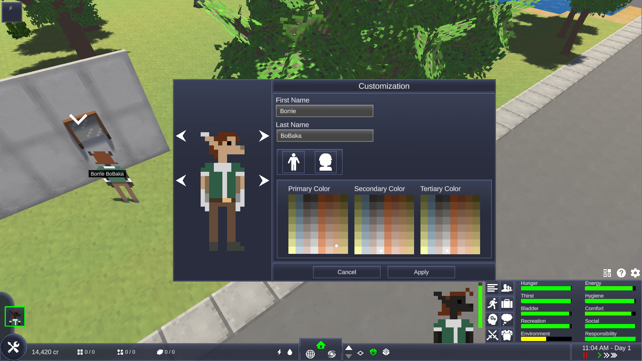Toggle the white cube view icon

[386, 352]
